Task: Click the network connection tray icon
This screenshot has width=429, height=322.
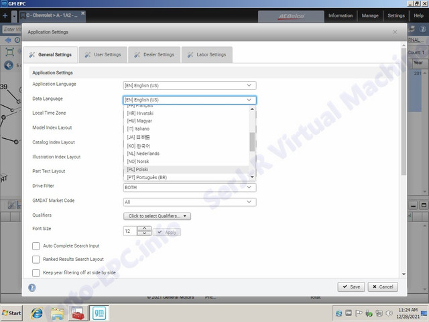Action: (379, 313)
